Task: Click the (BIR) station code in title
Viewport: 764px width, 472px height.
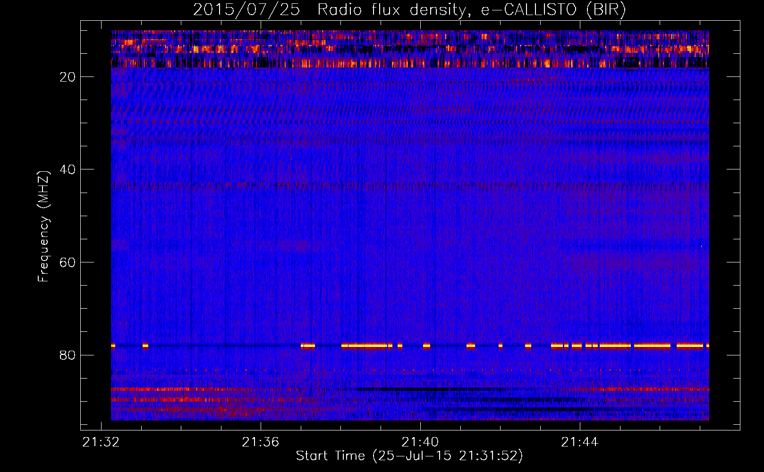Action: tap(606, 10)
